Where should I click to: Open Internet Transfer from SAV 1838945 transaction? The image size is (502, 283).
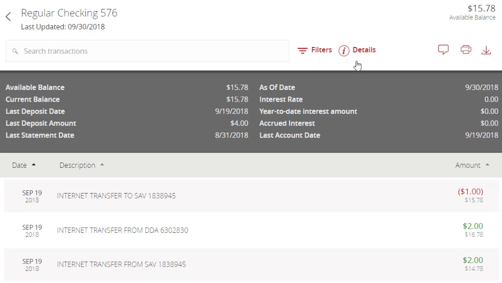point(121,264)
